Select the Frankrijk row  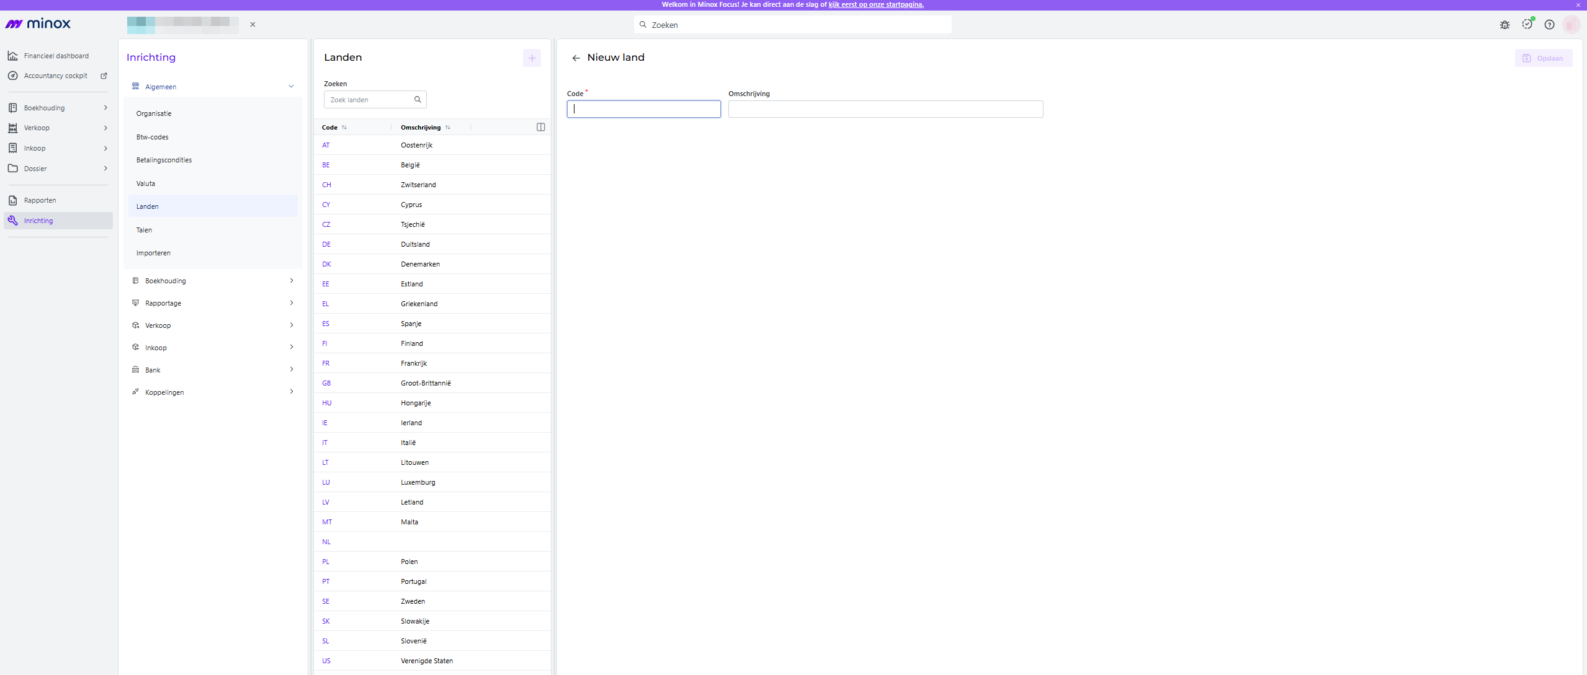432,363
